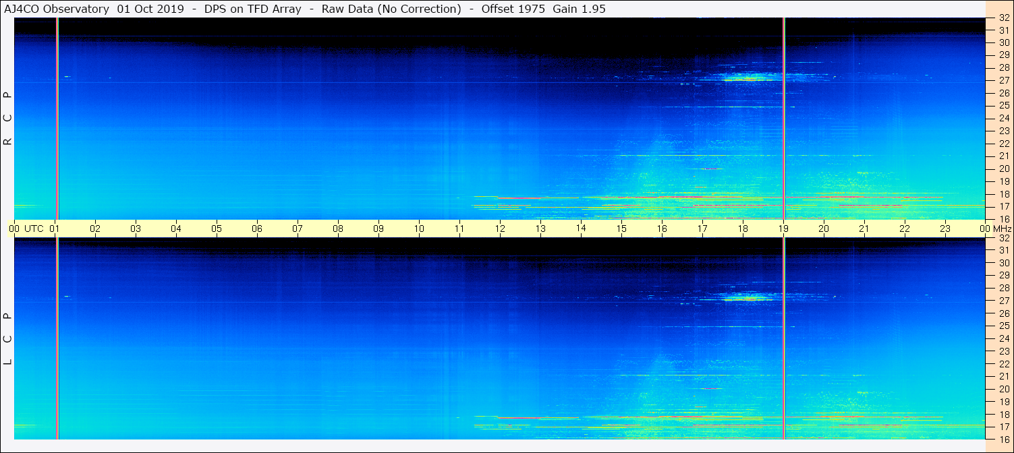Click the 25 MHz mark on LCP scale
The image size is (1014, 453).
point(1003,326)
